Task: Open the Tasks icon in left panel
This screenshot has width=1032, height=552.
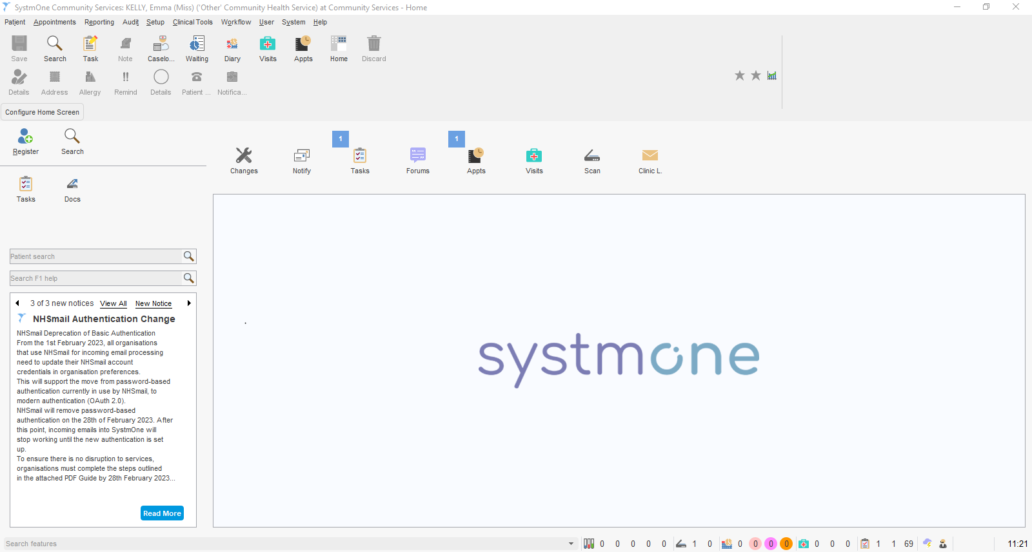Action: tap(26, 184)
